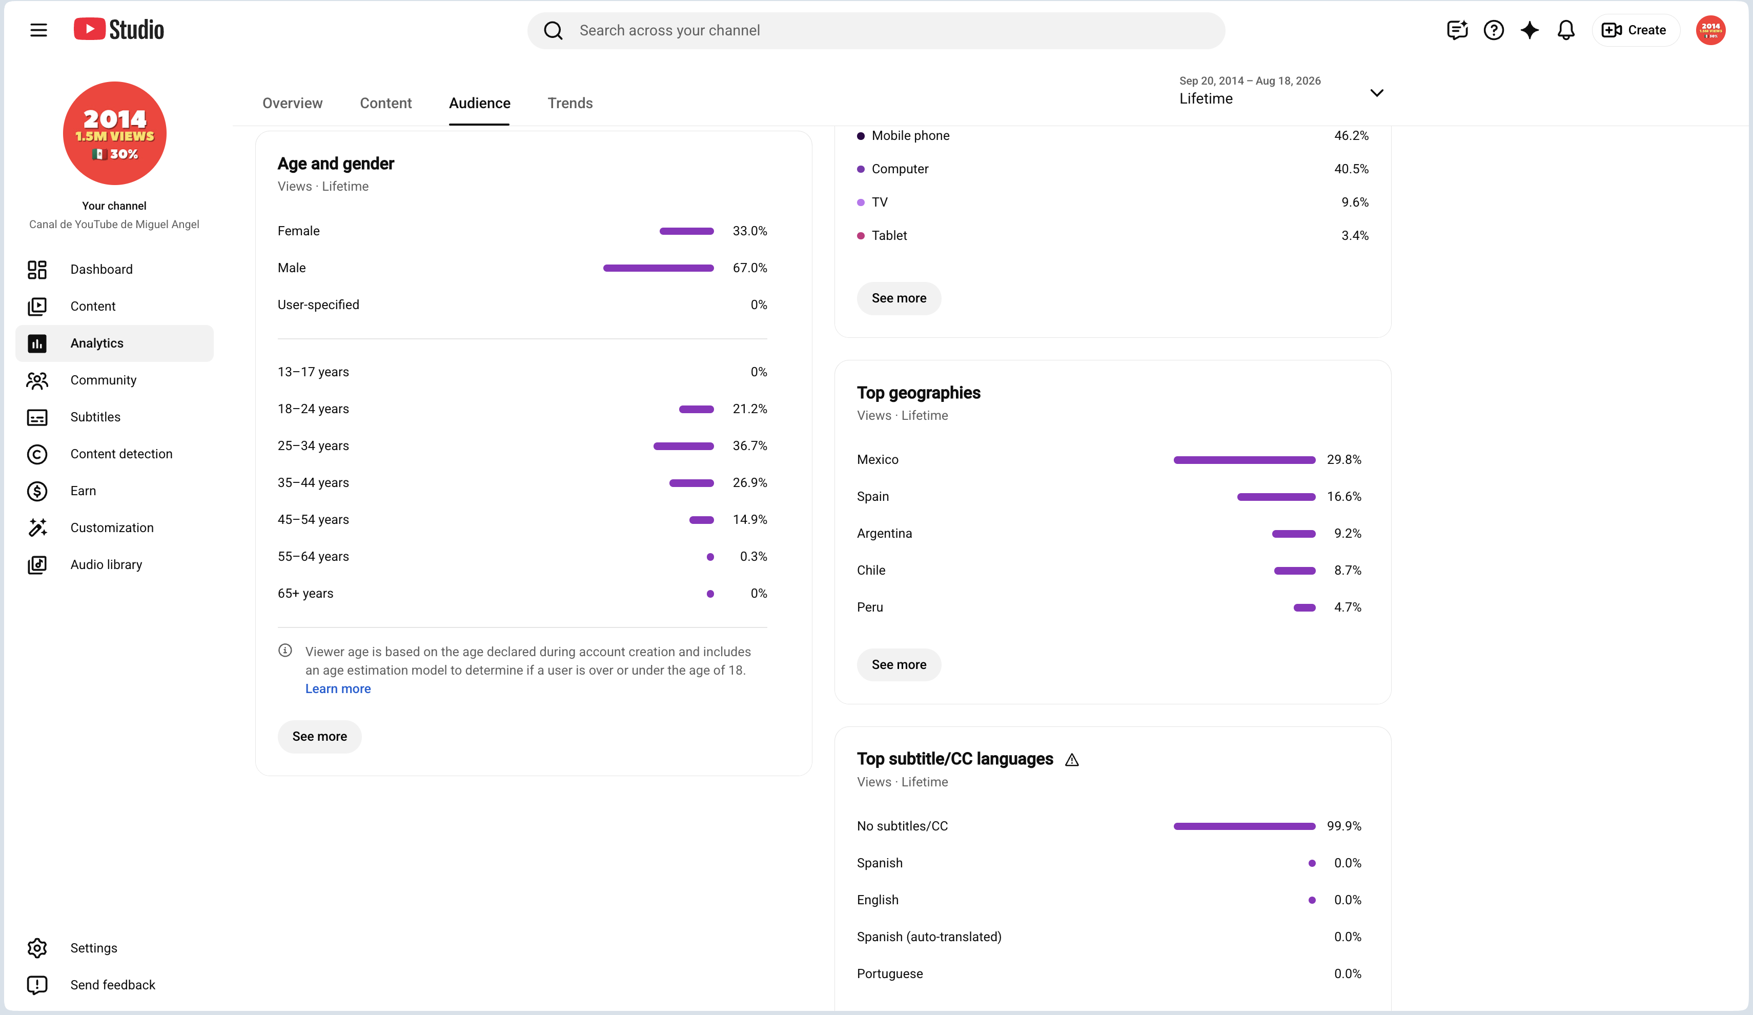Click the Mexico views percentage bar
Screen dimensions: 1753x1015
(x=1244, y=460)
